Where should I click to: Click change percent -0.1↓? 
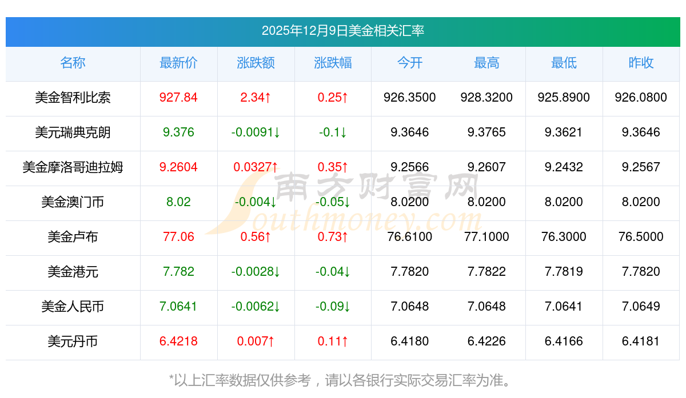(x=333, y=132)
